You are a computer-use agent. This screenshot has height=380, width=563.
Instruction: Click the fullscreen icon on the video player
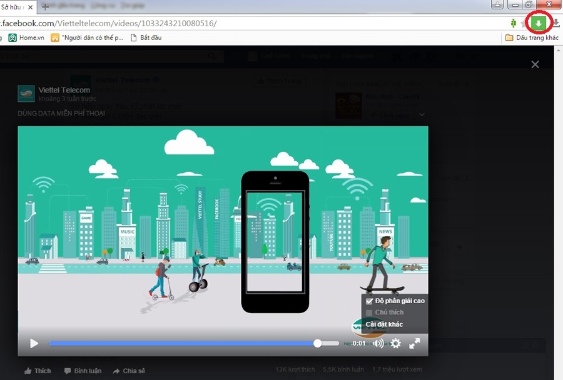click(x=414, y=343)
